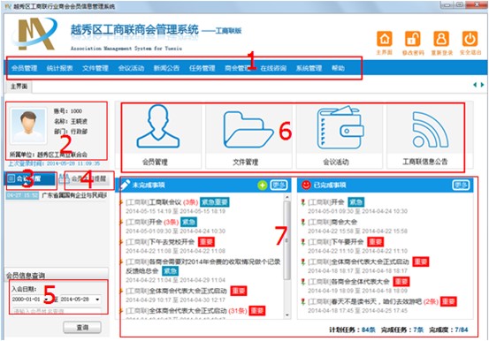The image size is (489, 341).
Task: Expand the 2014-05-28 end date dropdown
Action: tap(97, 299)
